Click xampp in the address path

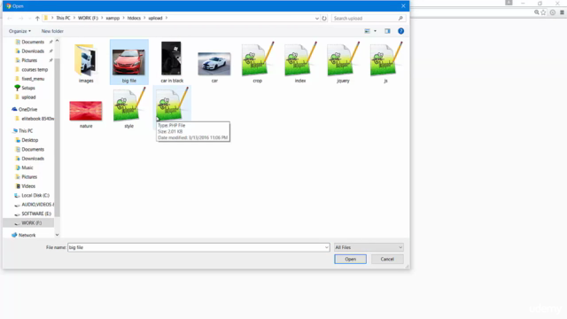(113, 18)
